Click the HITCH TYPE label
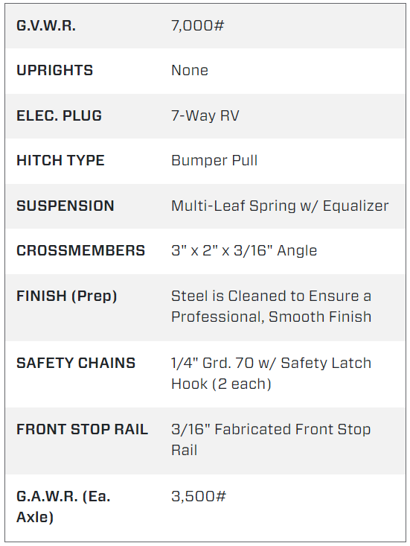This screenshot has height=546, width=410. pos(60,161)
